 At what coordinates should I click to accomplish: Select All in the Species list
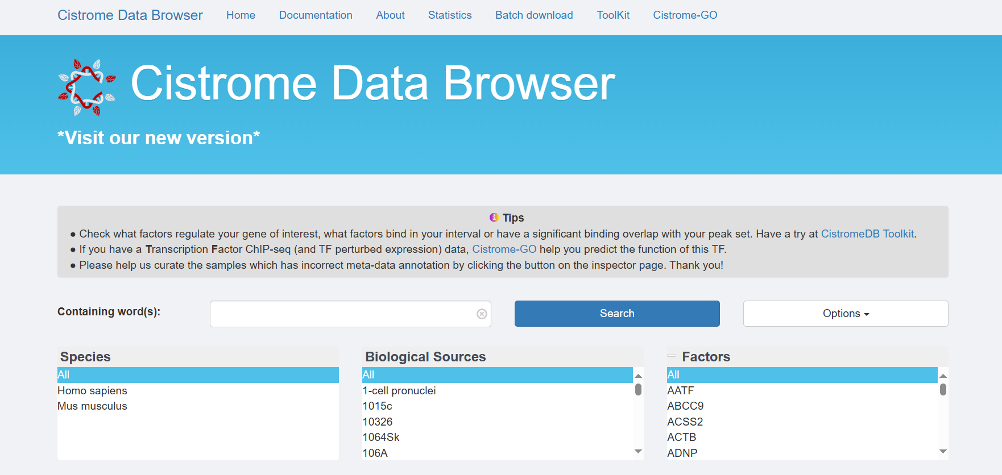point(198,375)
